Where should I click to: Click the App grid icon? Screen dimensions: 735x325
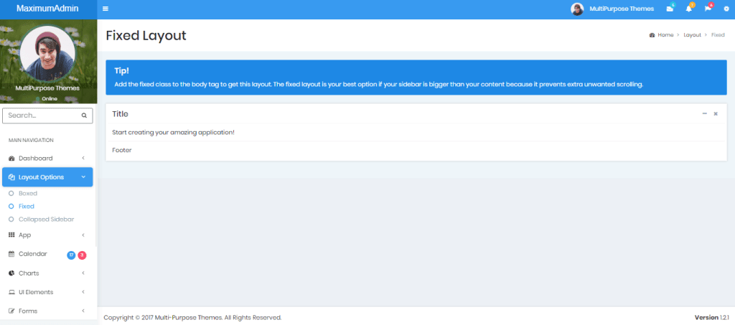click(11, 235)
